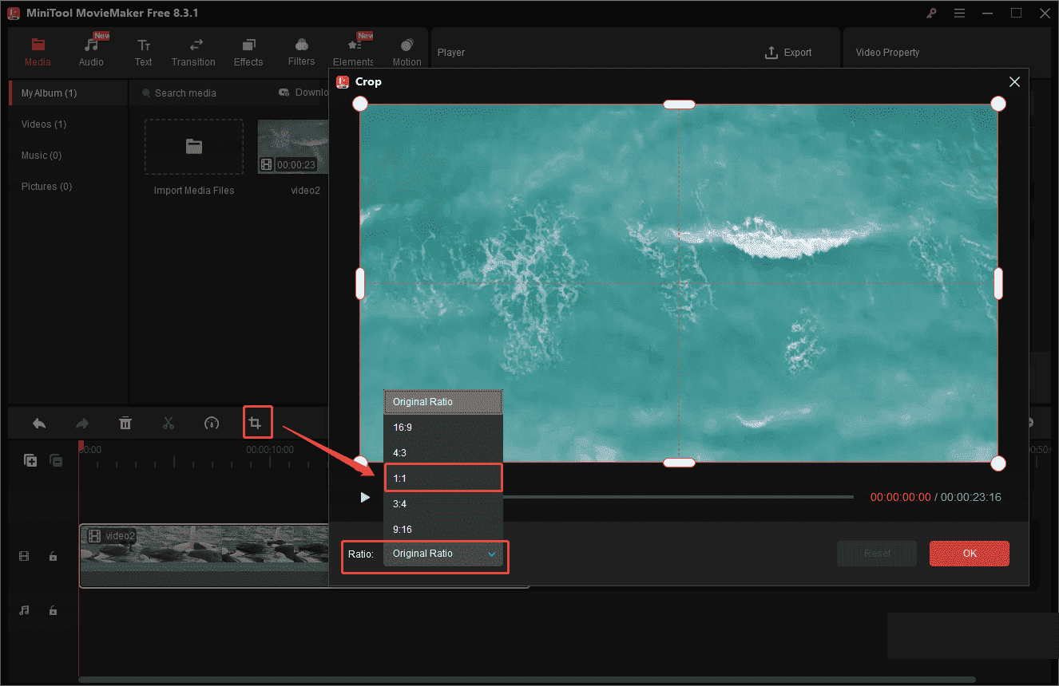Open the Audio library panel

[91, 50]
